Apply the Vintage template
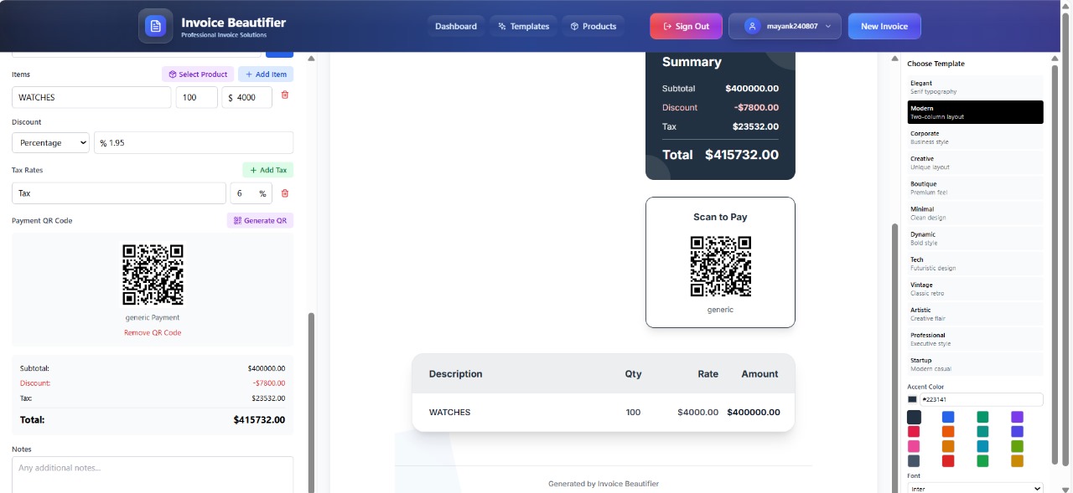 coord(975,289)
